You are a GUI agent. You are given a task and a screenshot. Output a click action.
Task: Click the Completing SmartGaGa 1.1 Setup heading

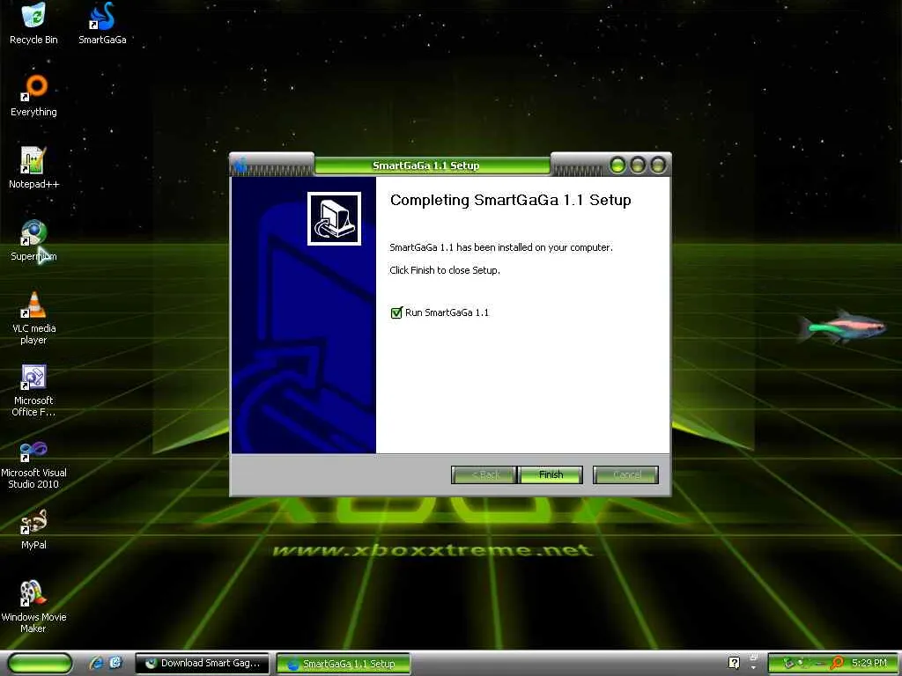coord(510,200)
